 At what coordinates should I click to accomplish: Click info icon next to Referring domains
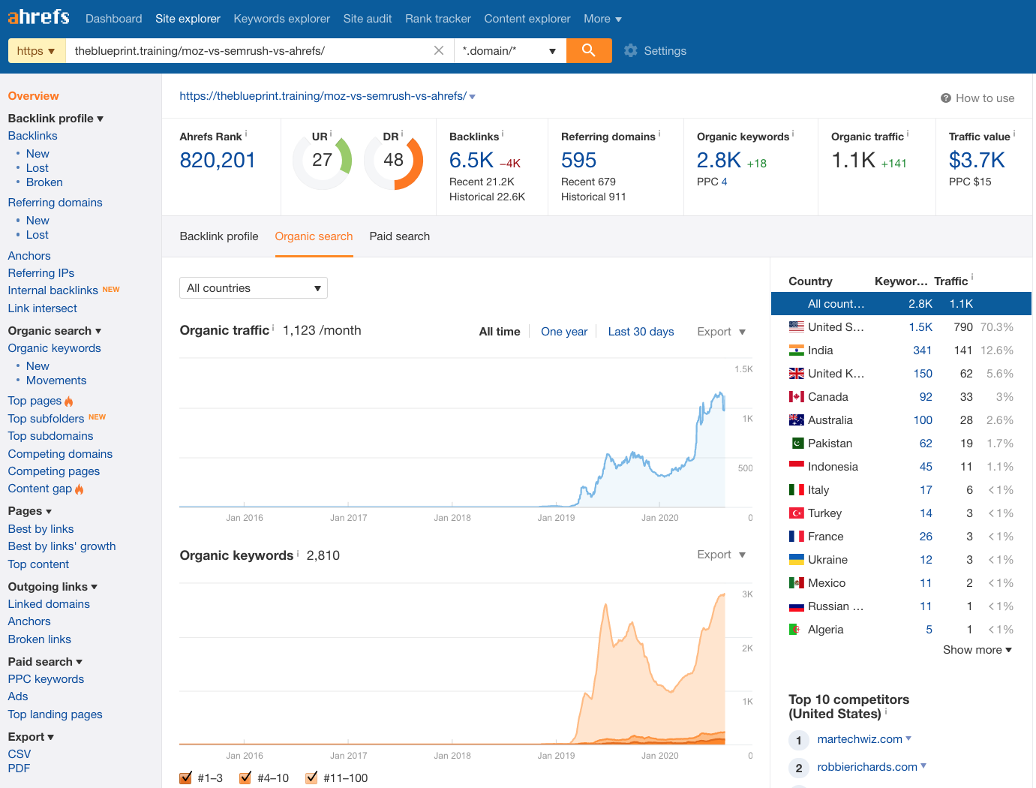[x=659, y=134]
